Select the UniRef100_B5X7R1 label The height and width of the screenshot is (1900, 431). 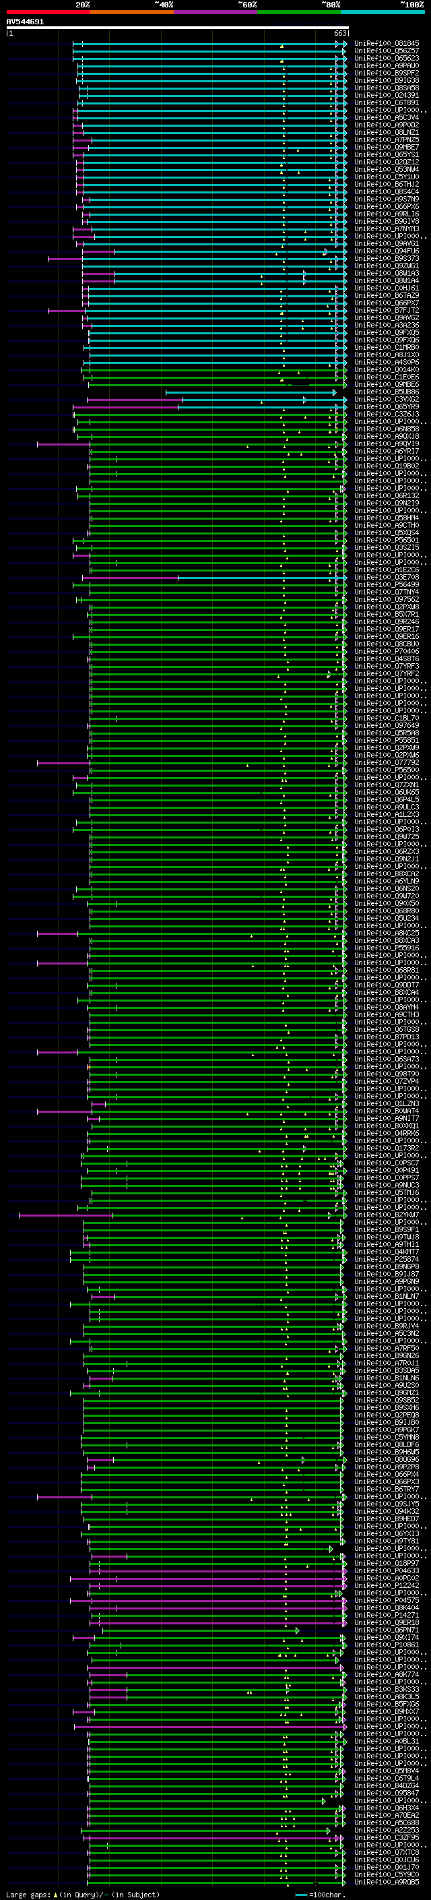click(387, 615)
